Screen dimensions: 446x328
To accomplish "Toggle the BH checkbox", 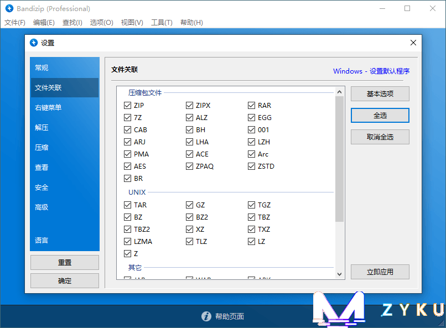I will 189,130.
